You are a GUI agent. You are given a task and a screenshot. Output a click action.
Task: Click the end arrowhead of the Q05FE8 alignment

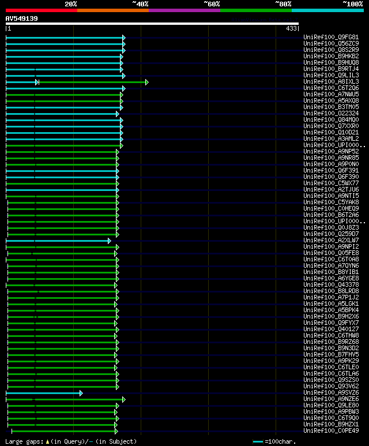pyautogui.click(x=116, y=253)
